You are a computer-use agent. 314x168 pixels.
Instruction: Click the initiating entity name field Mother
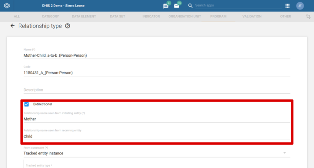click(x=157, y=119)
